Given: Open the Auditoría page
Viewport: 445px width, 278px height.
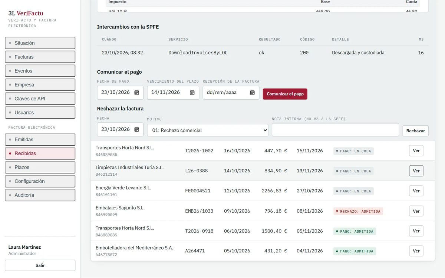Looking at the screenshot, I should click(x=40, y=195).
